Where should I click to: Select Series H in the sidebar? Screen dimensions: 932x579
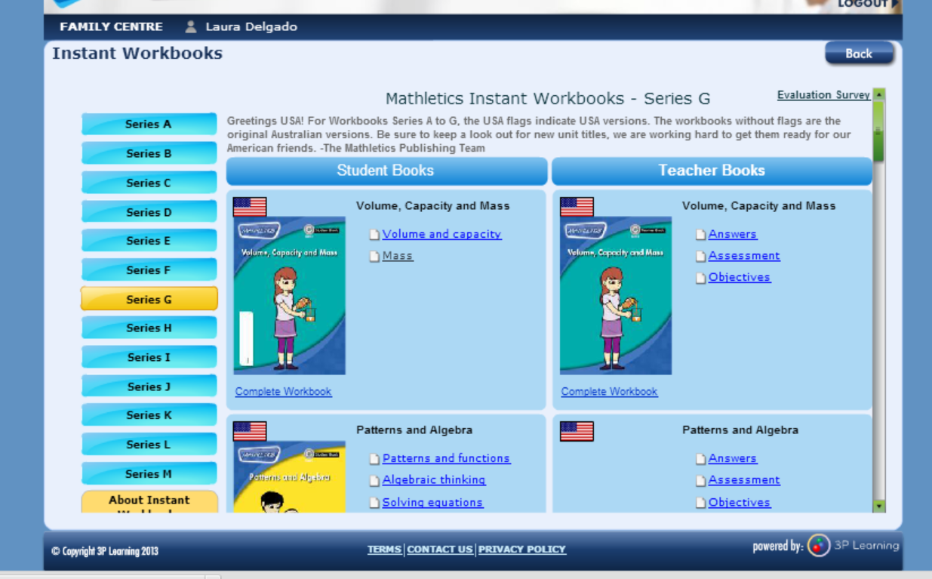(148, 328)
